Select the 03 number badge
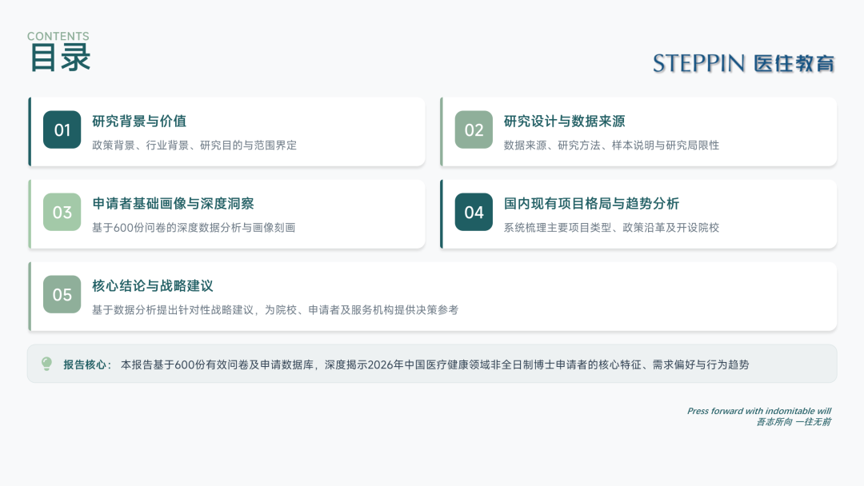This screenshot has width=864, height=486. tap(62, 212)
